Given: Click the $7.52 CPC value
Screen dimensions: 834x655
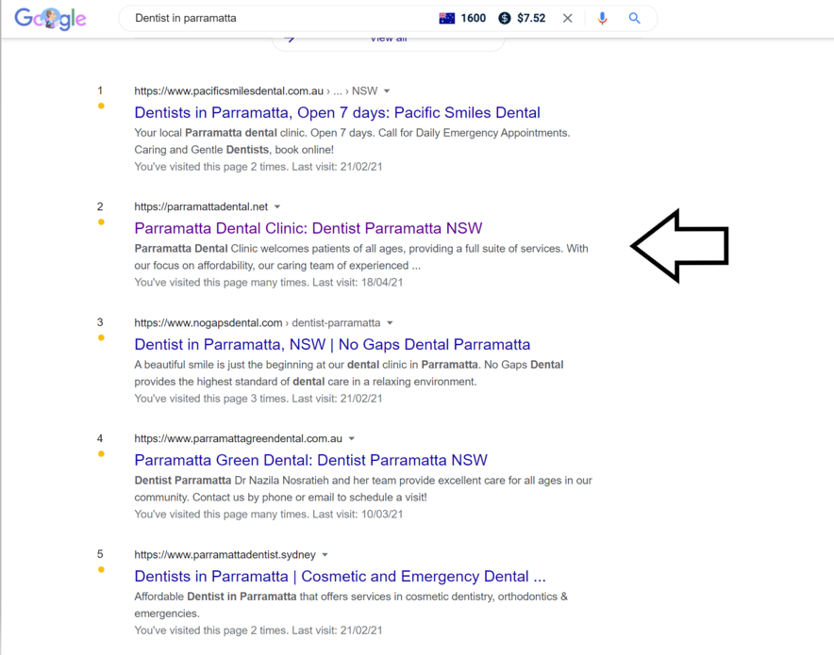Looking at the screenshot, I should point(531,18).
